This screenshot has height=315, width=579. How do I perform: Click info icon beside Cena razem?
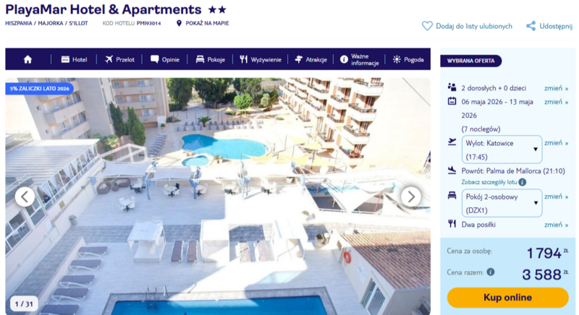click(491, 272)
